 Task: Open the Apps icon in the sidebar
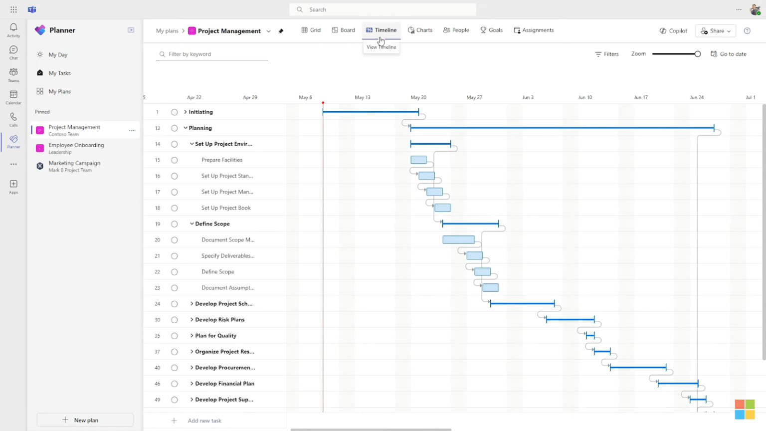click(13, 186)
